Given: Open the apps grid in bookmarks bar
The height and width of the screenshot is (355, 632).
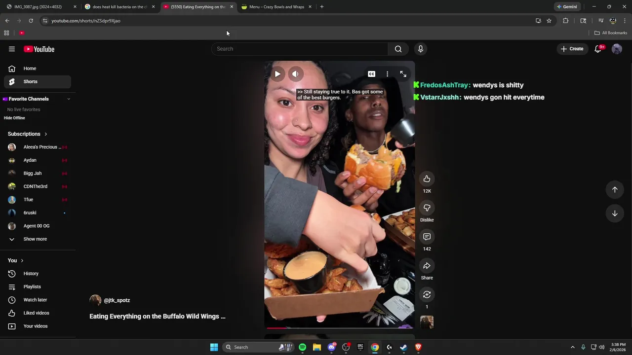Looking at the screenshot, I should pyautogui.click(x=6, y=33).
